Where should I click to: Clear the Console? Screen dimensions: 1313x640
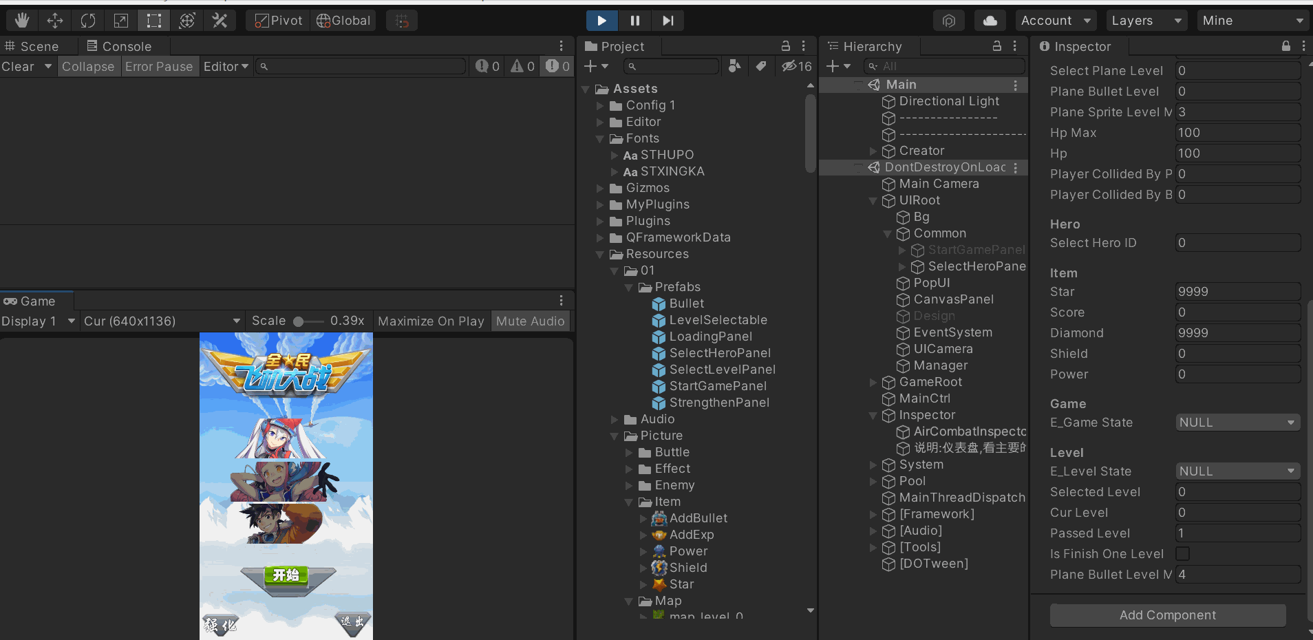tap(18, 66)
